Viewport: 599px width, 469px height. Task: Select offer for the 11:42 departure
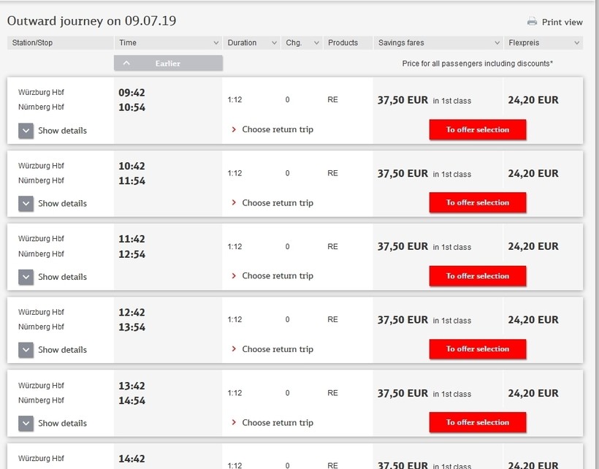478,276
